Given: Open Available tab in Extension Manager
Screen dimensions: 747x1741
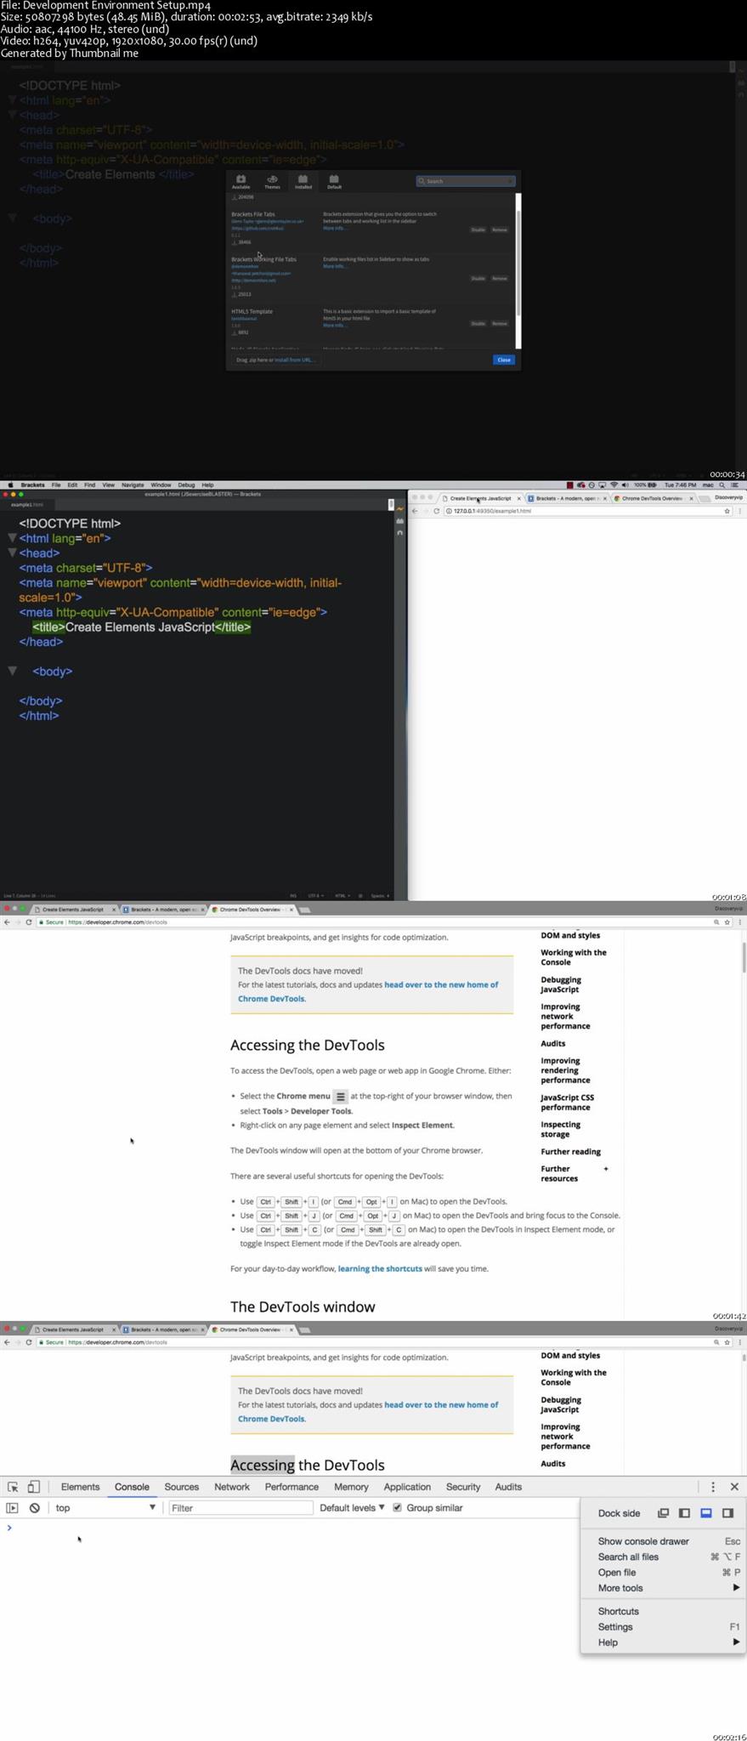Looking at the screenshot, I should 241,182.
